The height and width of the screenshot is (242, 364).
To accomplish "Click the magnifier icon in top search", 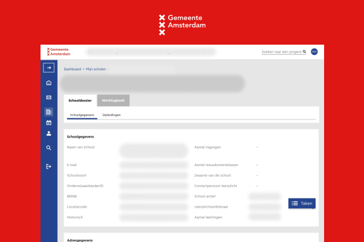I will click(x=305, y=52).
